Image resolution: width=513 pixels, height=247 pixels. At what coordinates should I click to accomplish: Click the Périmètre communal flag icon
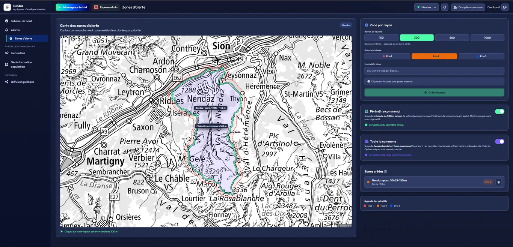[x=367, y=111]
